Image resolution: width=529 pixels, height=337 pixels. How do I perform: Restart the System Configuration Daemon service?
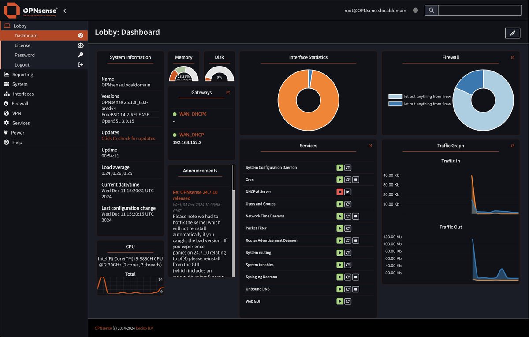coord(348,168)
